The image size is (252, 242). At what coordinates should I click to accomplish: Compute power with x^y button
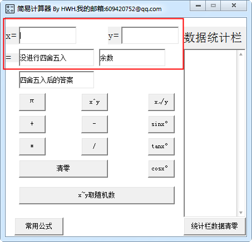(x=95, y=102)
